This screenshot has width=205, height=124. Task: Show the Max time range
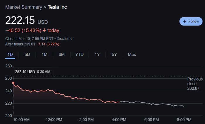[132, 55]
